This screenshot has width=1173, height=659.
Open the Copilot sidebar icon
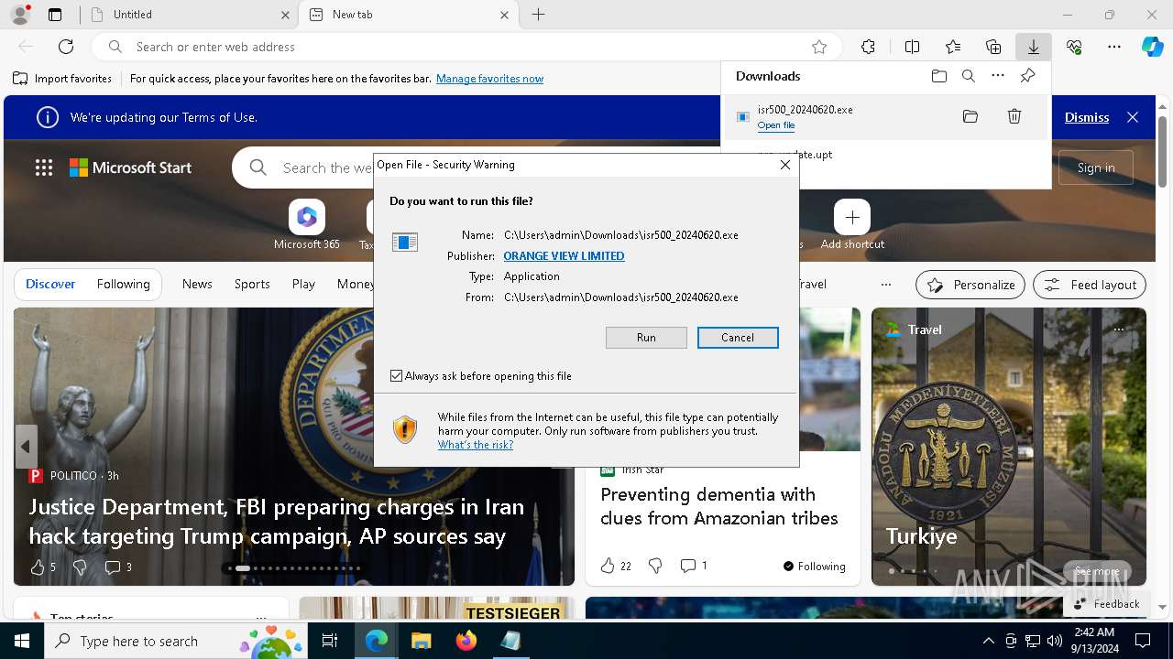coord(1152,47)
